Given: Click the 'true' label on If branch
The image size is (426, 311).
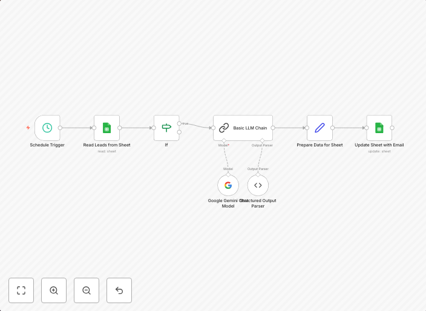Looking at the screenshot, I should (185, 123).
